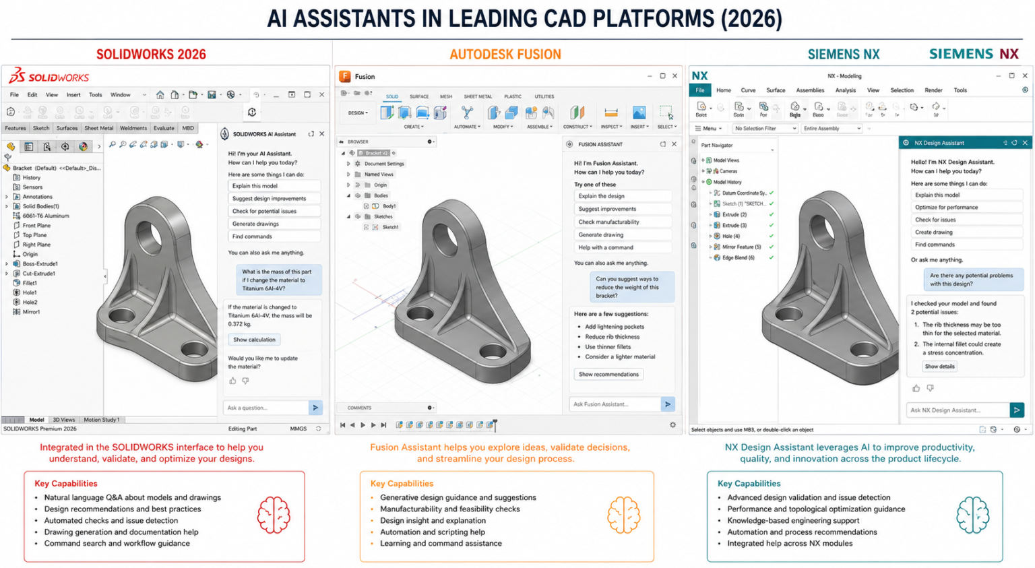
Task: Switch to Fusion SURFACE tab
Action: [419, 97]
